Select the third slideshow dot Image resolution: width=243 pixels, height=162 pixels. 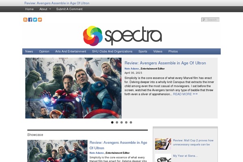(x=122, y=122)
